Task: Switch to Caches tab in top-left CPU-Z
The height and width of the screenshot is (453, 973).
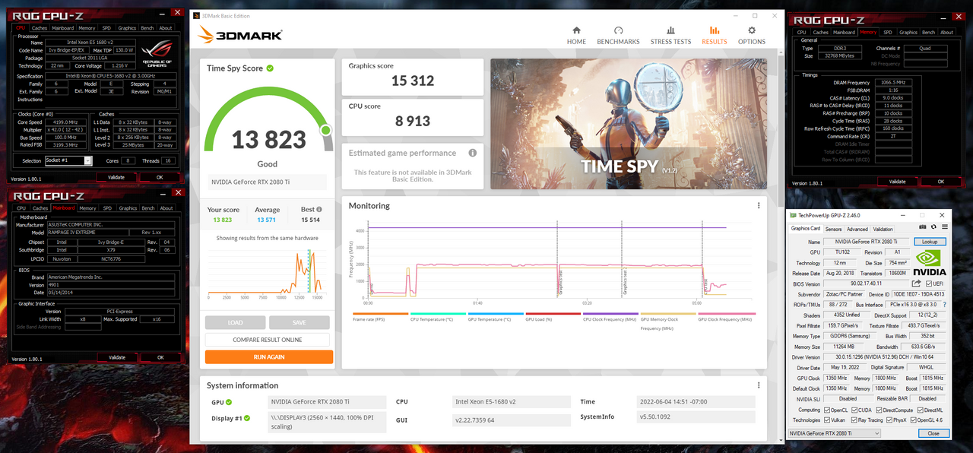Action: pyautogui.click(x=40, y=28)
